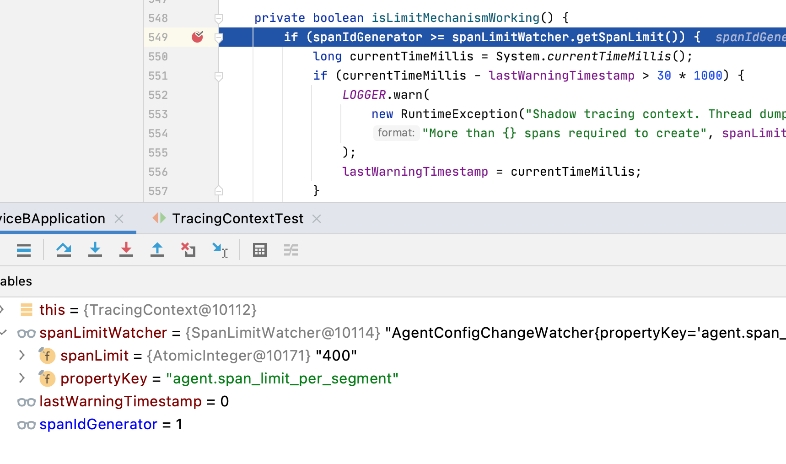Click the field icon next to propertyKey

tap(47, 378)
